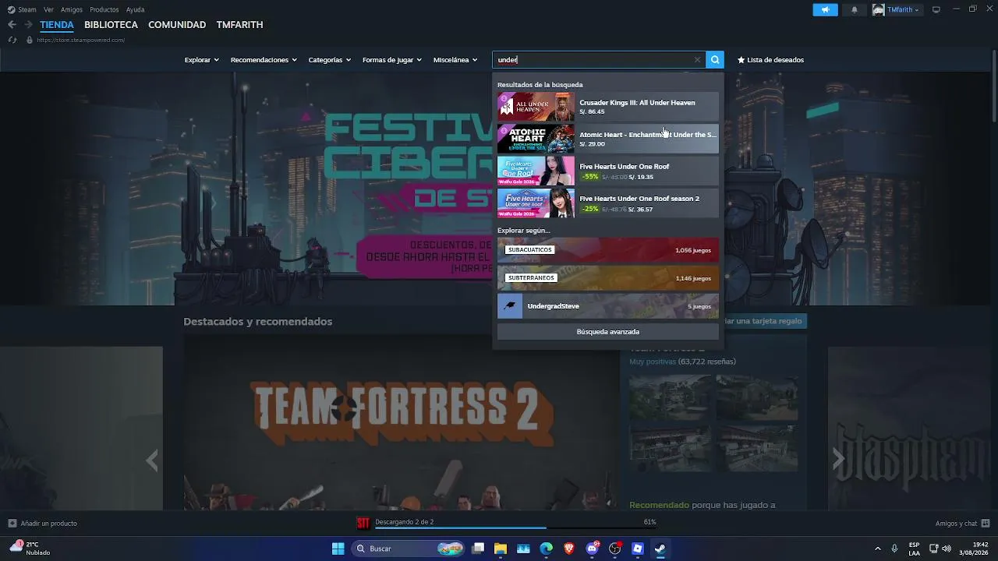The image size is (998, 561).
Task: Open the volume control in the tray
Action: tap(947, 549)
